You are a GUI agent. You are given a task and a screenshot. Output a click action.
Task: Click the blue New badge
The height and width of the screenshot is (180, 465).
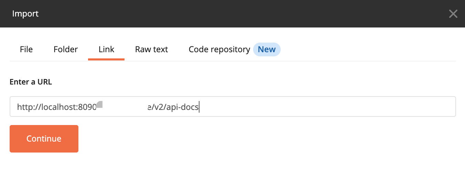267,49
